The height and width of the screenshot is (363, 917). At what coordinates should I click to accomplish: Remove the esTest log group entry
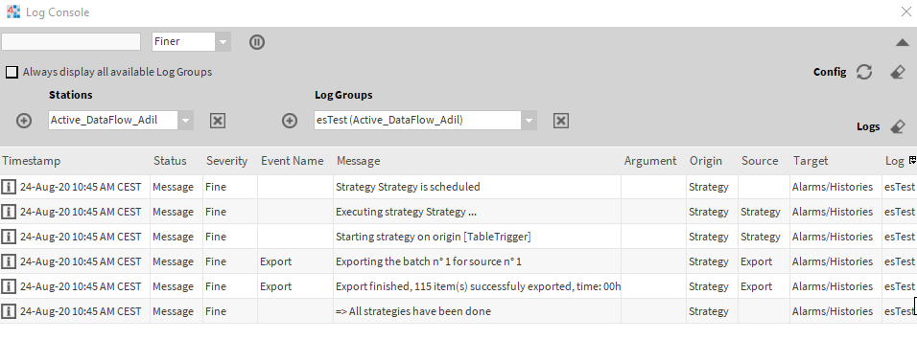point(561,121)
